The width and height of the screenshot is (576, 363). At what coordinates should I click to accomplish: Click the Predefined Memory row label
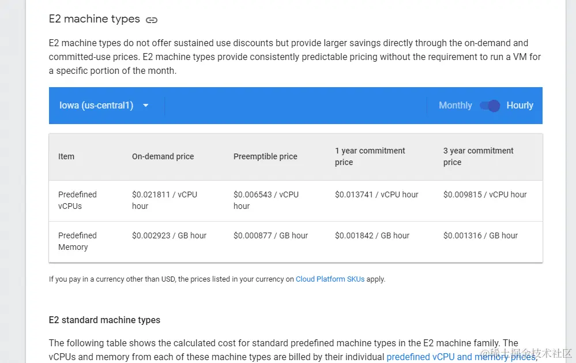point(77,242)
